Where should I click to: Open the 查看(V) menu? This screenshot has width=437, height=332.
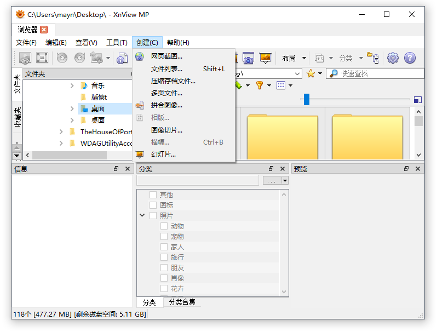[x=87, y=42]
